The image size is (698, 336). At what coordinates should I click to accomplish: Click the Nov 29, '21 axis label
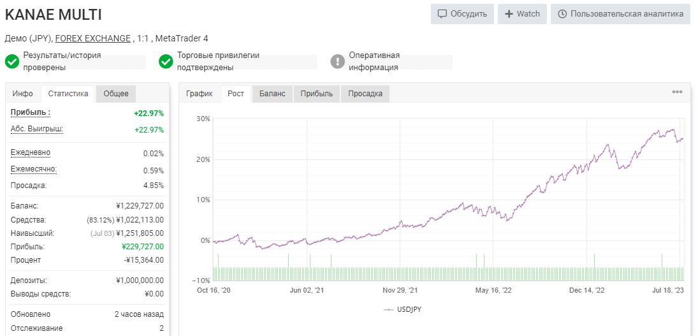coord(400,290)
